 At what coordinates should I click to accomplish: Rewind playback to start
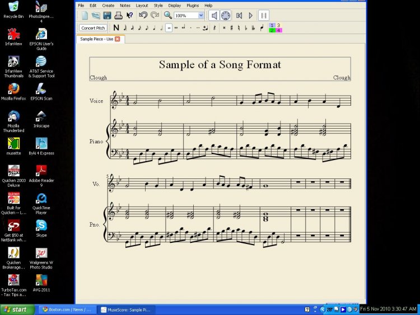tap(239, 16)
